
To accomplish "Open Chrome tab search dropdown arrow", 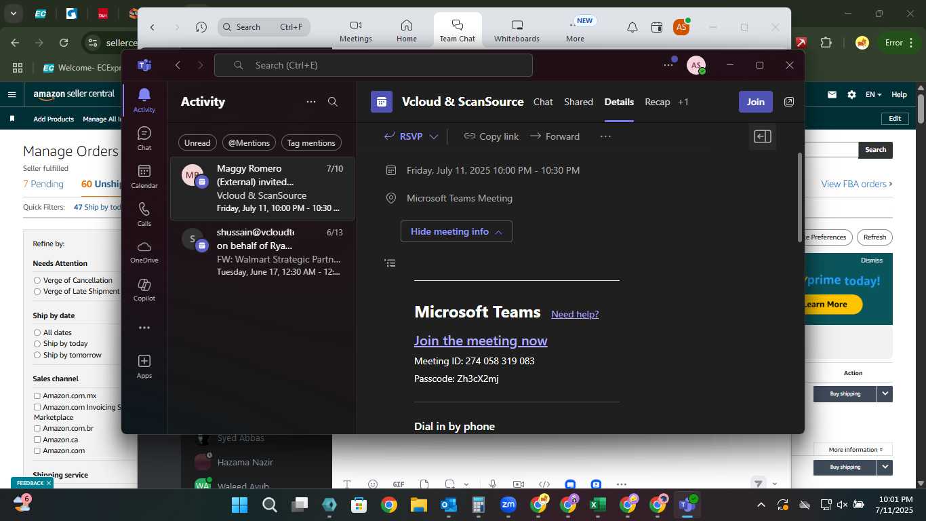I will point(13,13).
